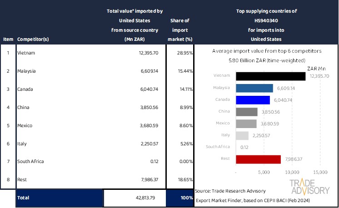Select the light gray Italy bar
339x208 pixels.
[x=242, y=135]
